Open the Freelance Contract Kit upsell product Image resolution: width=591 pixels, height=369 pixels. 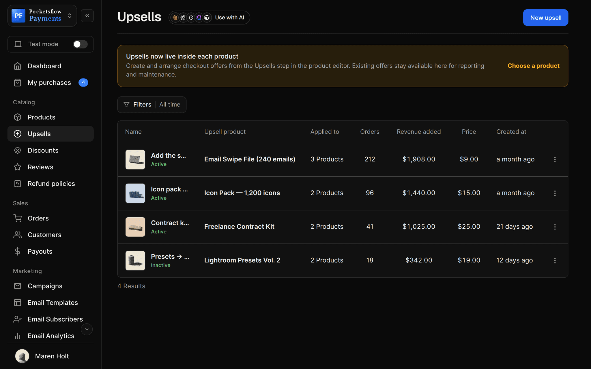[x=239, y=227]
